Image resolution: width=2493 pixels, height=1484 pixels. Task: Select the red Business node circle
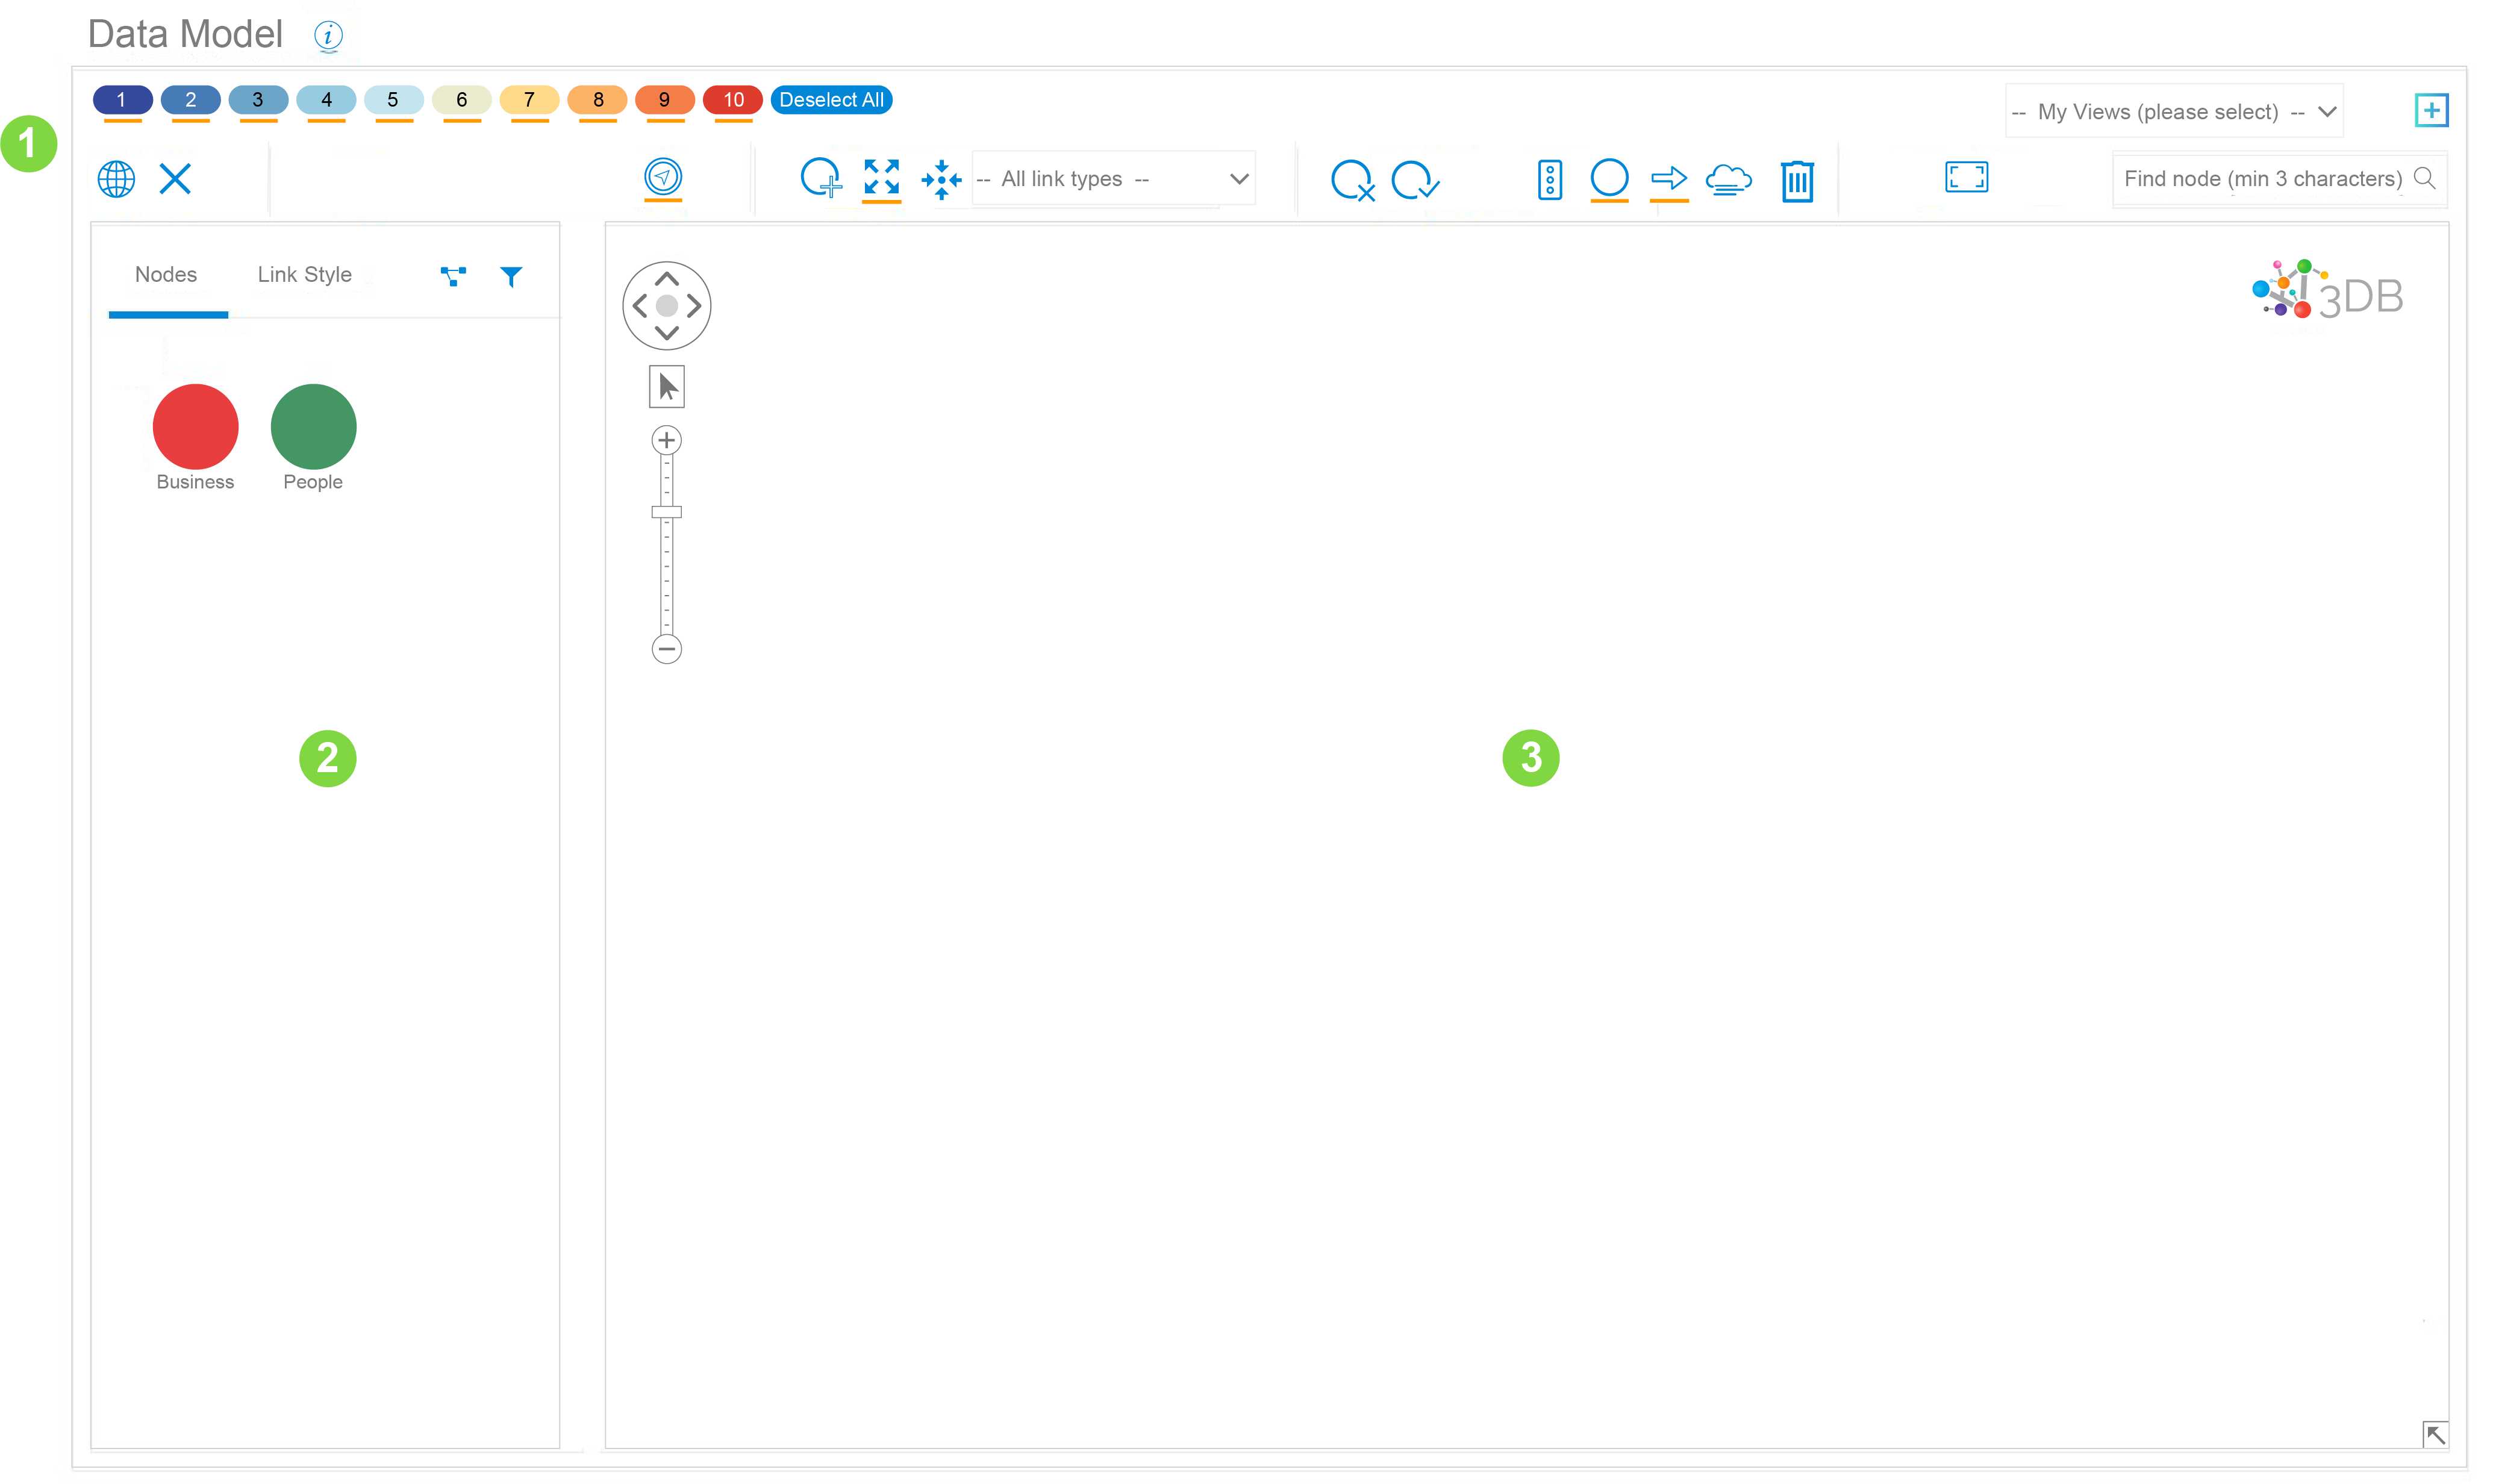[x=195, y=427]
